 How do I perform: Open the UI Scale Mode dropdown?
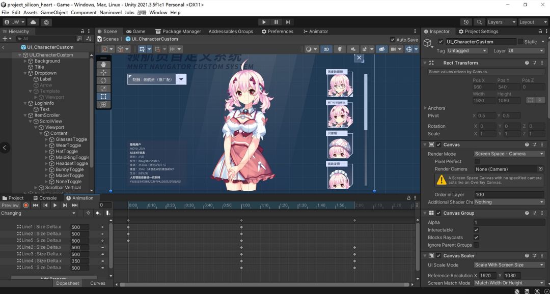click(x=509, y=265)
